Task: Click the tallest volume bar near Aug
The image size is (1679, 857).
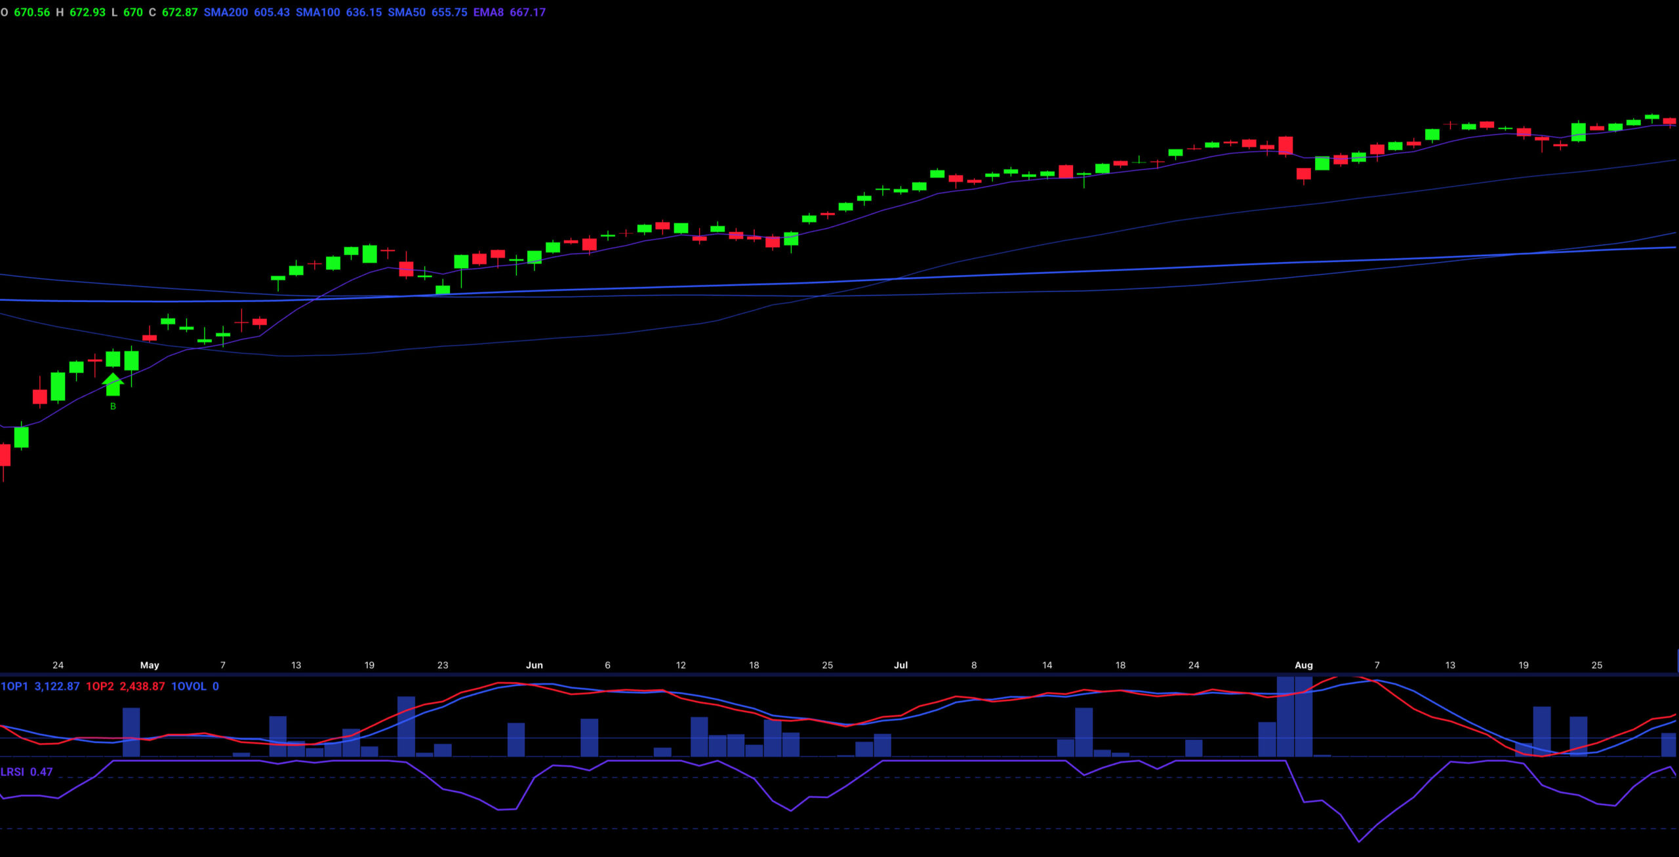Action: coord(1285,717)
